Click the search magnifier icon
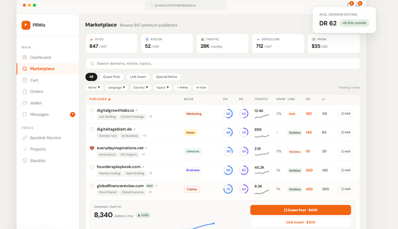 pos(92,63)
